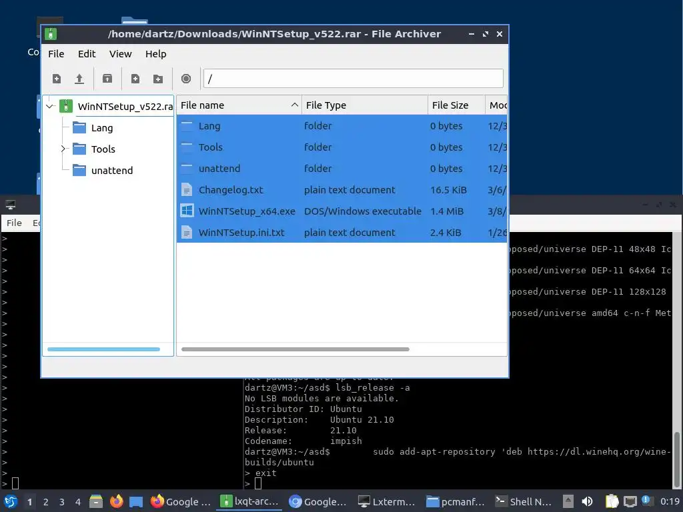Switch to desktop workspace 1
The width and height of the screenshot is (683, 512).
tap(29, 502)
